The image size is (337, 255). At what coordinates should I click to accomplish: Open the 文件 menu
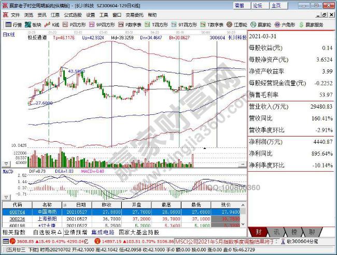pyautogui.click(x=15, y=15)
